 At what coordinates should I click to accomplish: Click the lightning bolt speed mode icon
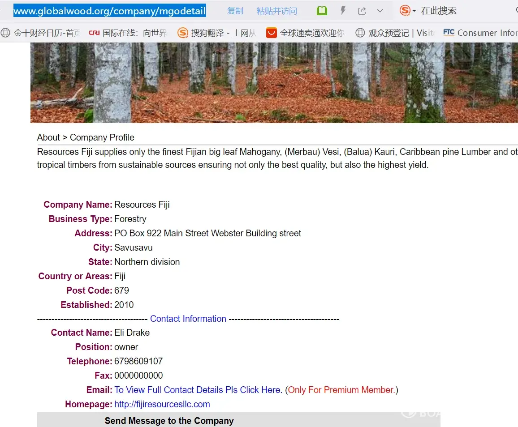343,11
